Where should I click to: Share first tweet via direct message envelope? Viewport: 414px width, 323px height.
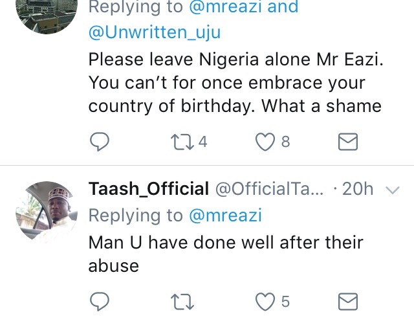coord(348,142)
